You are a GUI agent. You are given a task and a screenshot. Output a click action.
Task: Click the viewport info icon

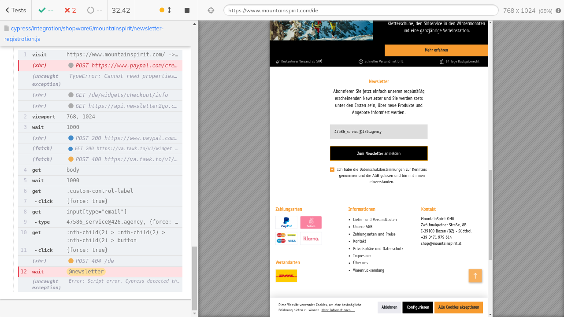(x=558, y=11)
